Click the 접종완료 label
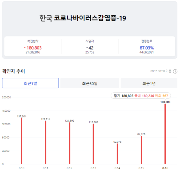180x171 pixels. 147,41
